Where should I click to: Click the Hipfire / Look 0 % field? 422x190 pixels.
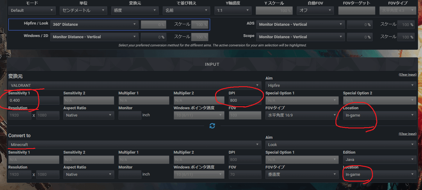(x=153, y=25)
